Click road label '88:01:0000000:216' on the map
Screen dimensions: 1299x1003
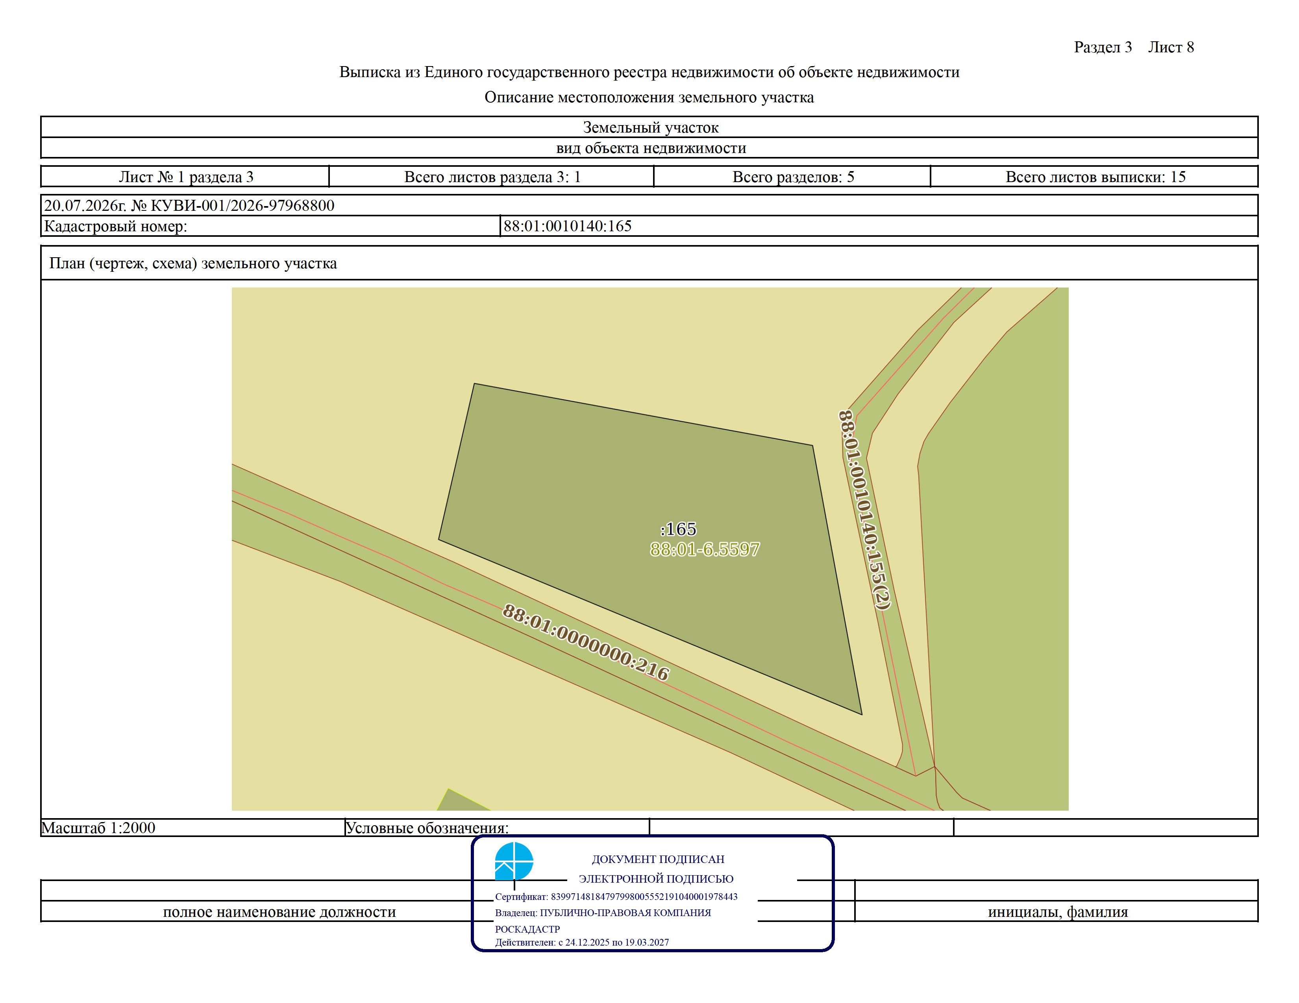(x=586, y=642)
